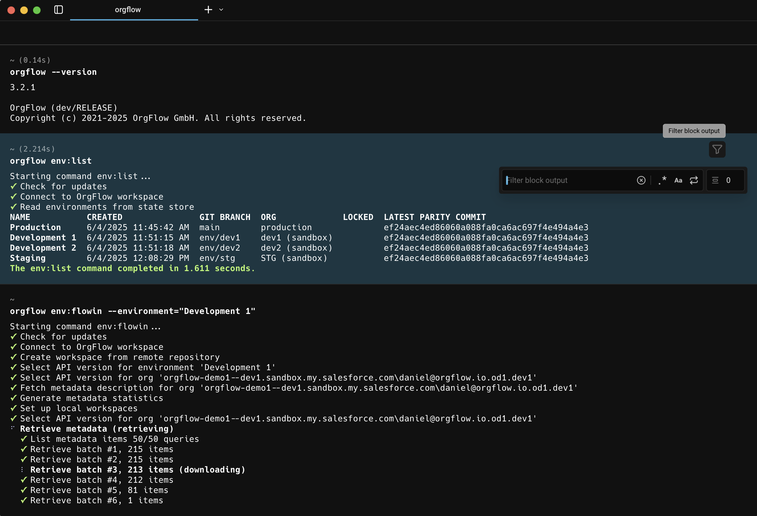
Task: Click the spinner beside Retrieve batch #3
Action: (x=22, y=469)
